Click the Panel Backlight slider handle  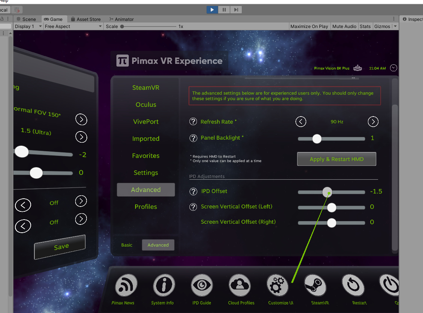click(317, 139)
